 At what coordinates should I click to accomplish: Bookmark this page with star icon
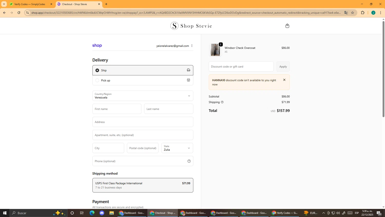[352, 13]
